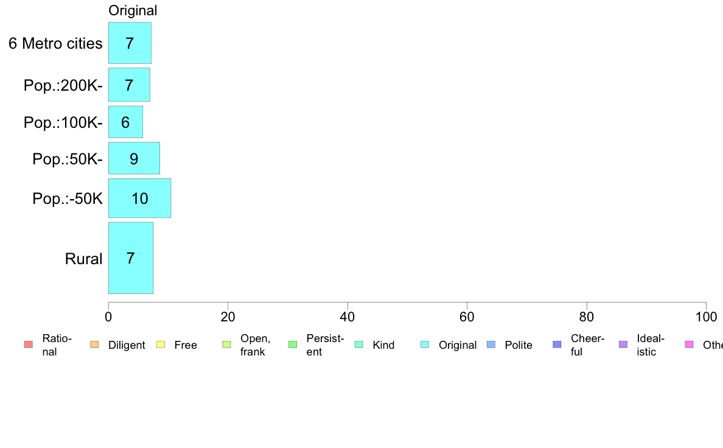Click the 100 axis tick label
Image resolution: width=723 pixels, height=448 pixels.
(706, 317)
